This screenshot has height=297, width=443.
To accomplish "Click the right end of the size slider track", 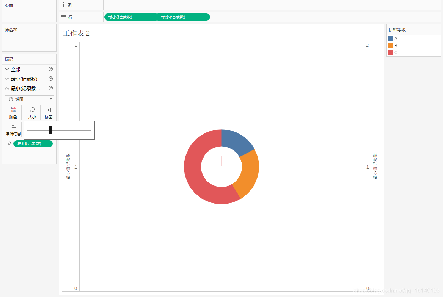I will 90,130.
